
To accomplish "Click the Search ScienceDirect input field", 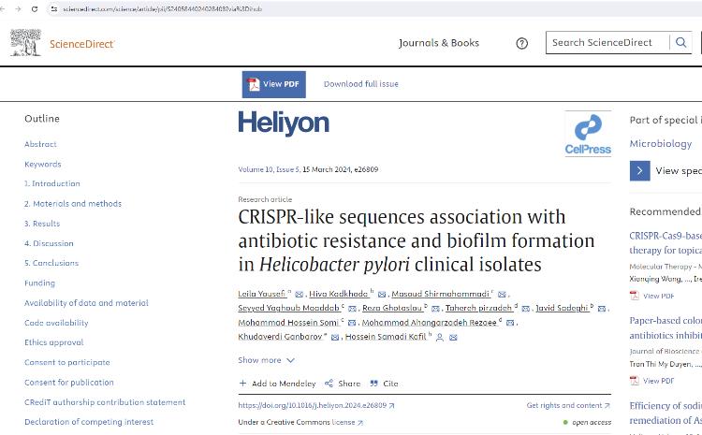I will click(x=608, y=43).
